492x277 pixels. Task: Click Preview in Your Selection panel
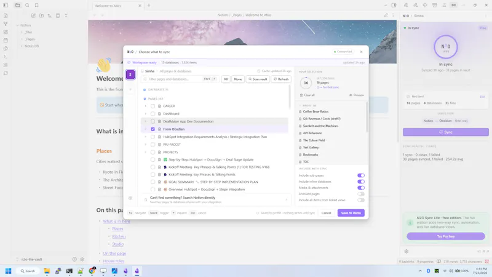(x=357, y=95)
